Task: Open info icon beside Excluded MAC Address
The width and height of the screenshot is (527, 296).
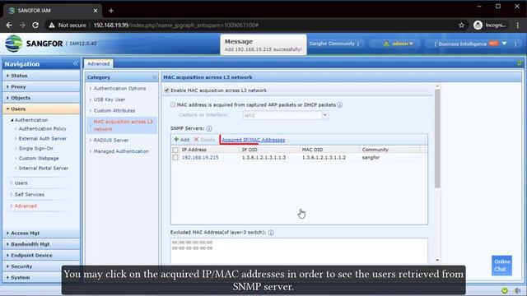Action: click(x=271, y=232)
